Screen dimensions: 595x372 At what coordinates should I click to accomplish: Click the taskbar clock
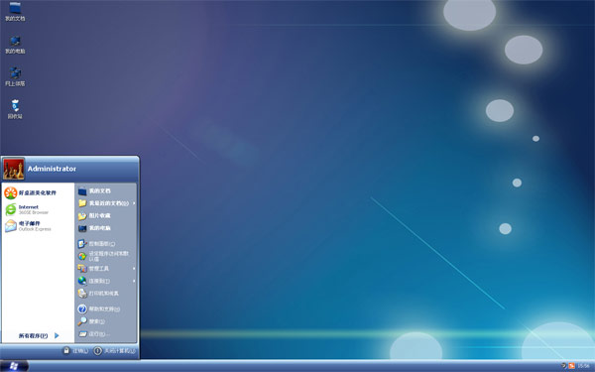583,366
